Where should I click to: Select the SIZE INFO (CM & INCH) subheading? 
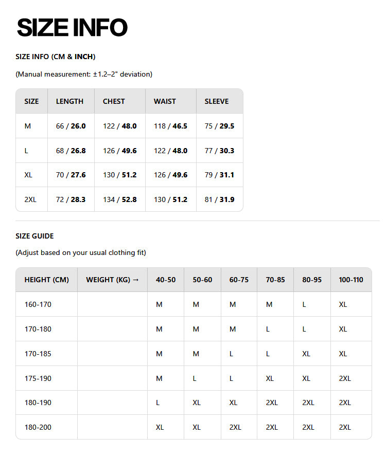tap(56, 57)
